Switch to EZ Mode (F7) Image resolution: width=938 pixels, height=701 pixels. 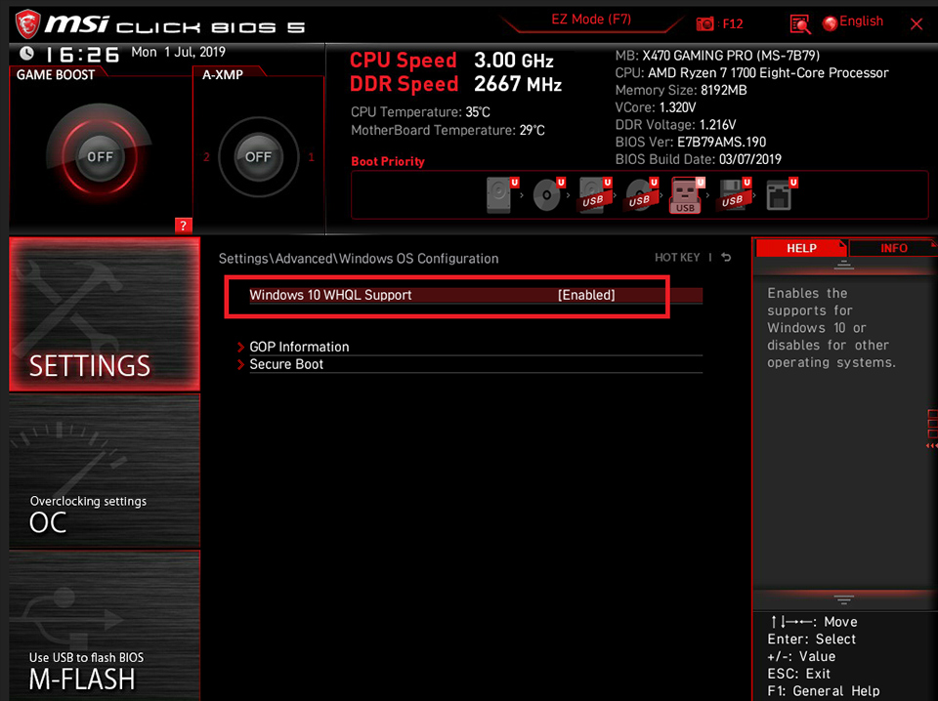click(x=591, y=20)
